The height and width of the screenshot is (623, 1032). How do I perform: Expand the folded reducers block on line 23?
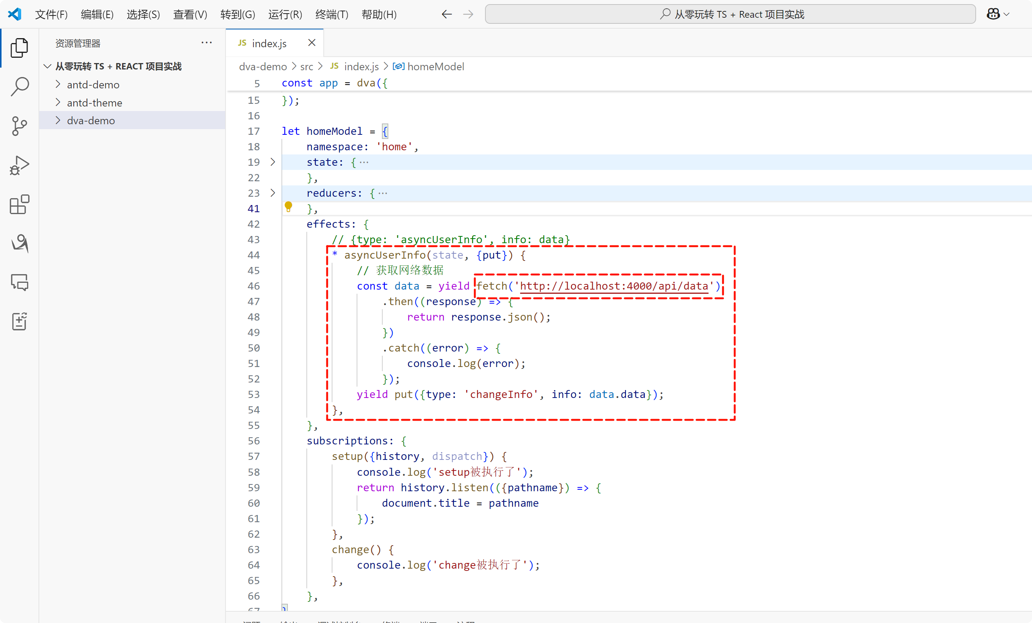(x=273, y=193)
